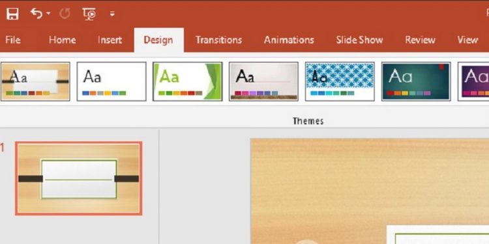489x244 pixels.
Task: Go to the Transitions tab
Action: pos(218,40)
